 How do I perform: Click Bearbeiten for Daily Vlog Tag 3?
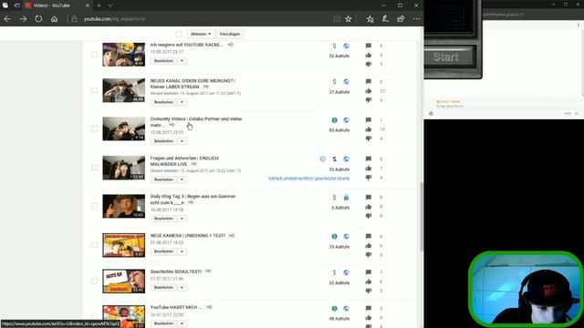[x=164, y=219]
